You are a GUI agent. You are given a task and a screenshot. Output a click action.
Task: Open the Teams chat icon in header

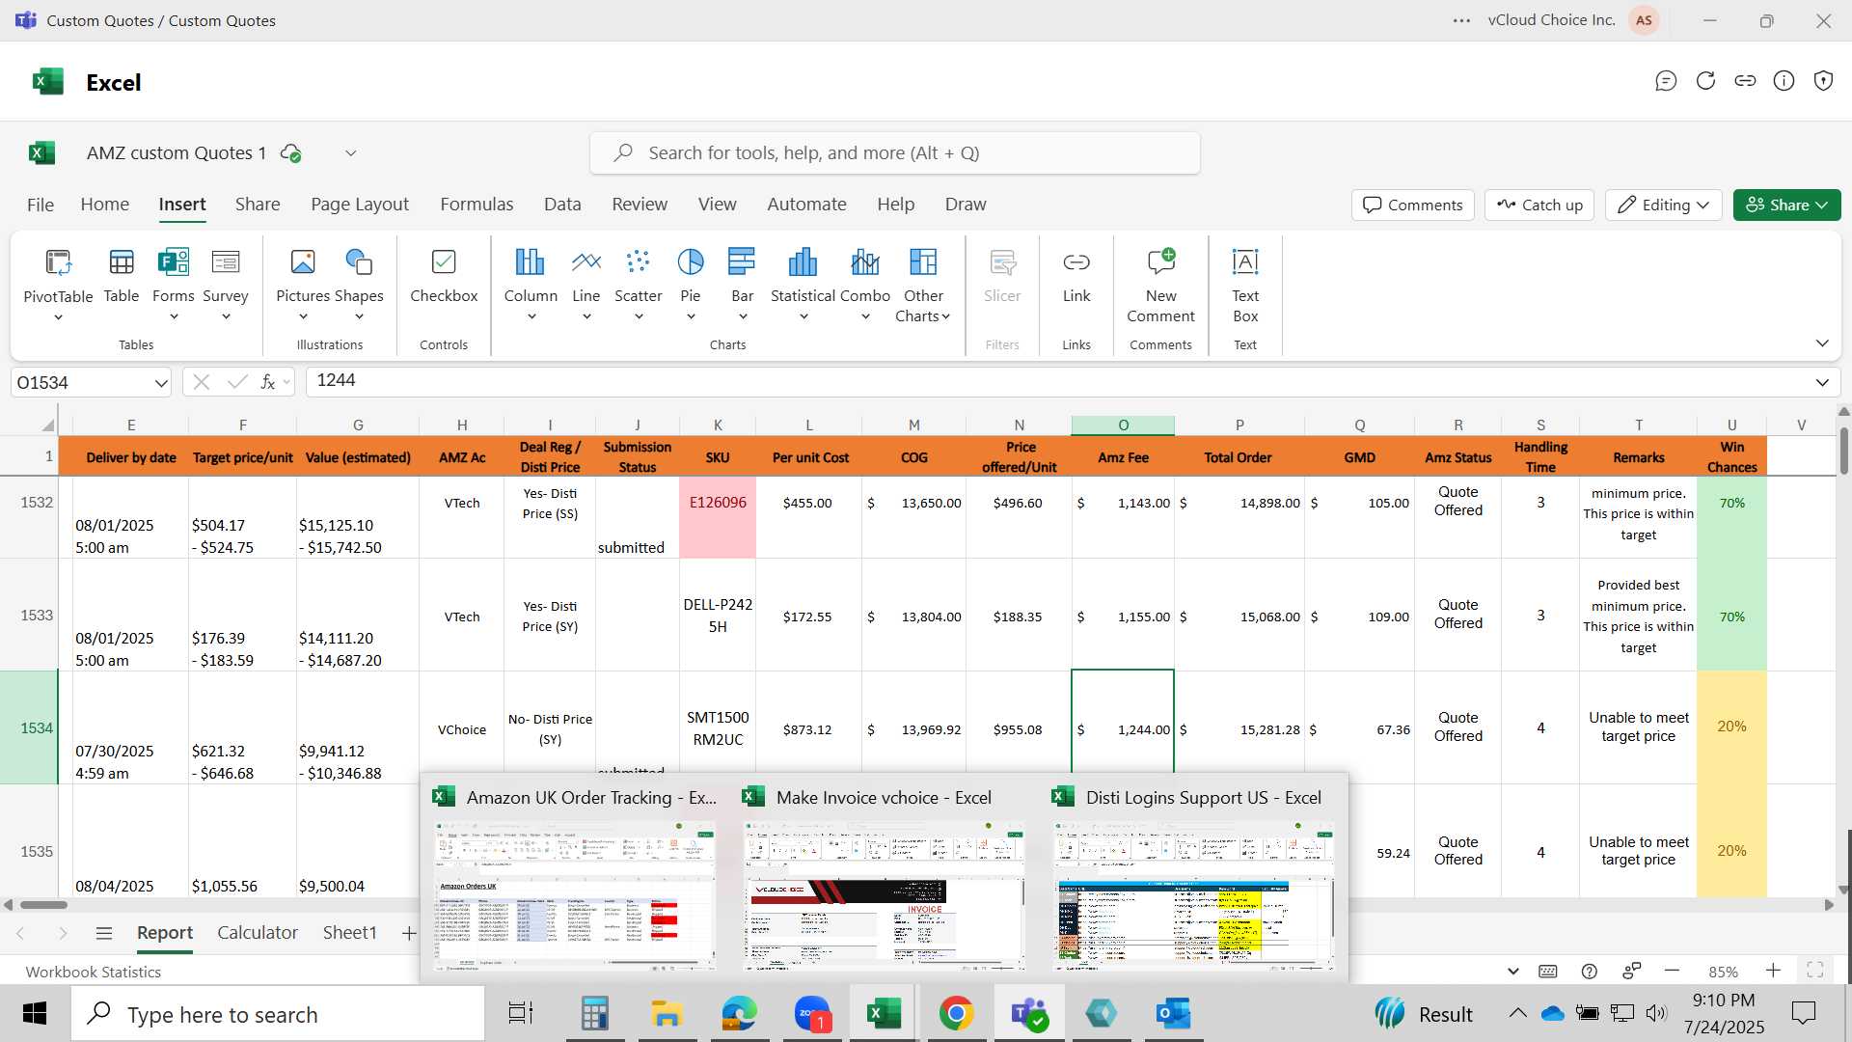[1666, 81]
